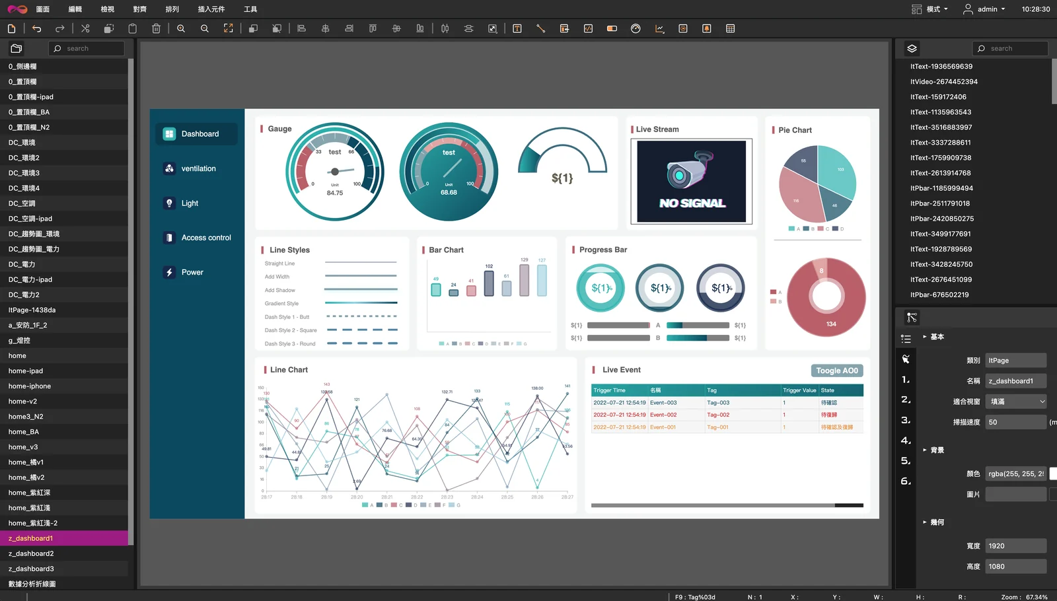1057x601 pixels.
Task: Insert a text element from toolbar
Action: click(x=517, y=28)
